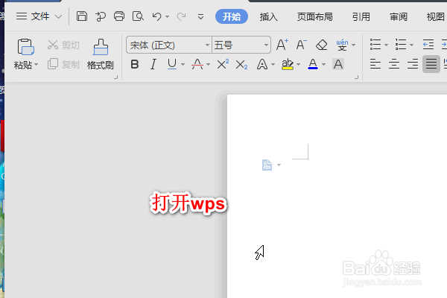This screenshot has height=298, width=447.
Task: Activate the 格式刷 format painter
Action: click(101, 54)
